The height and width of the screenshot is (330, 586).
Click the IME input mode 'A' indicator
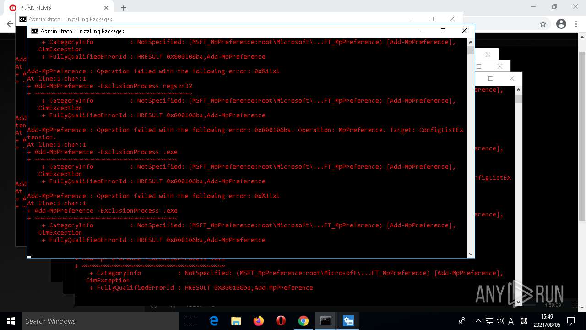(511, 321)
